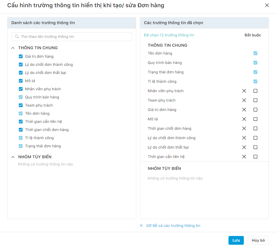Mark Thời gian cần liên hệ as required
The image size is (277, 246).
255,156
